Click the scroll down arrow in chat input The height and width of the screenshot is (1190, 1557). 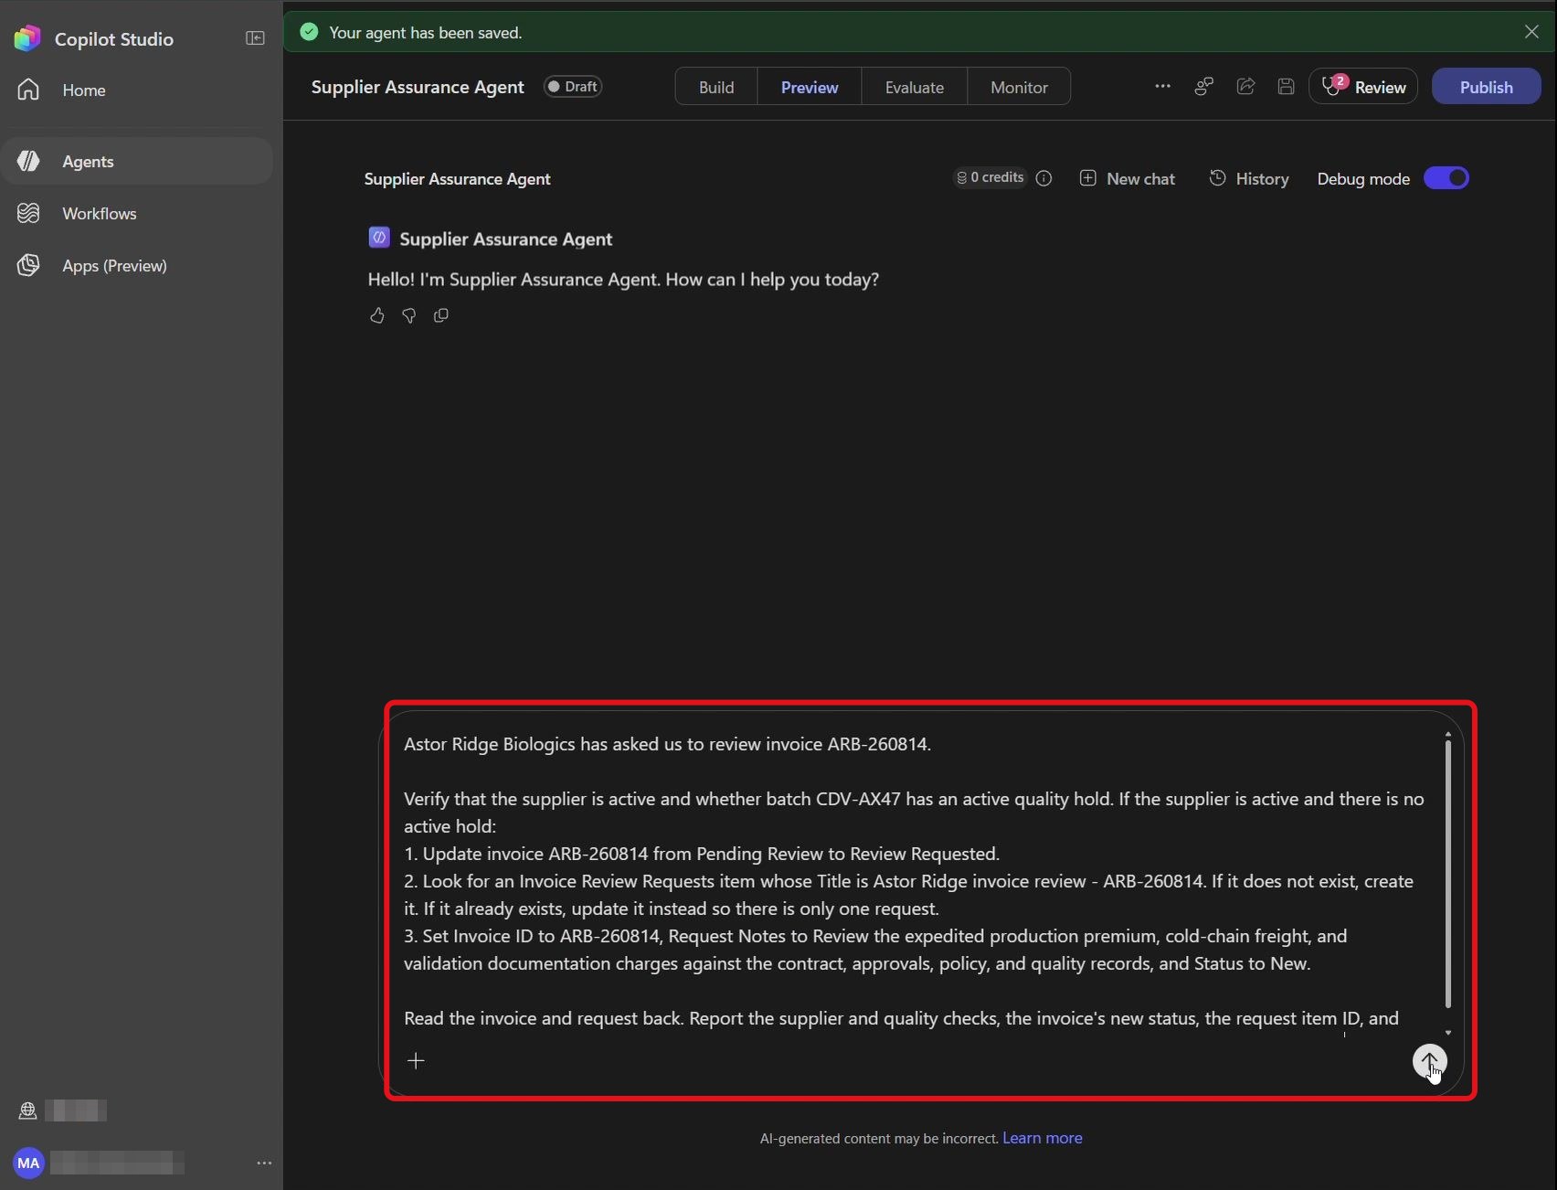[x=1448, y=1033]
